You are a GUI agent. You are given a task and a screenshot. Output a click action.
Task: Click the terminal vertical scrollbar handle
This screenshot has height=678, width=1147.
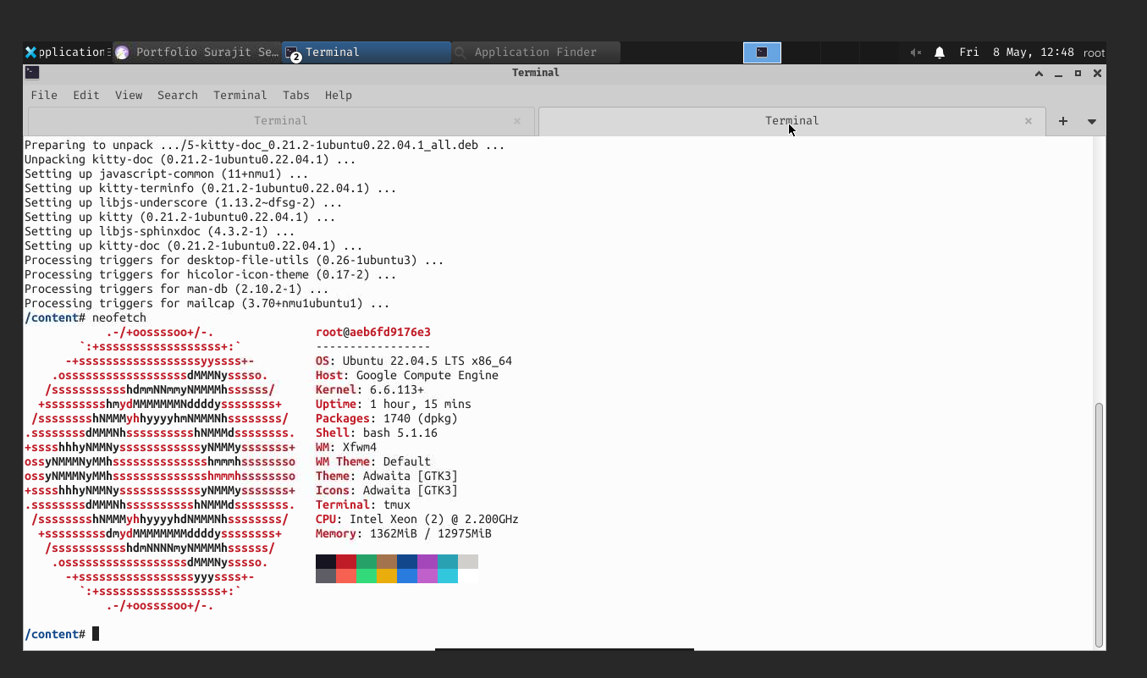point(1099,525)
